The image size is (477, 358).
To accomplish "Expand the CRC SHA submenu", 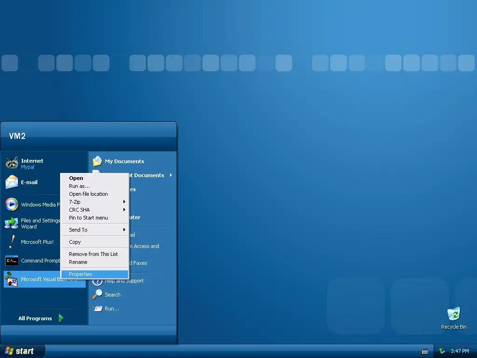I will 95,210.
